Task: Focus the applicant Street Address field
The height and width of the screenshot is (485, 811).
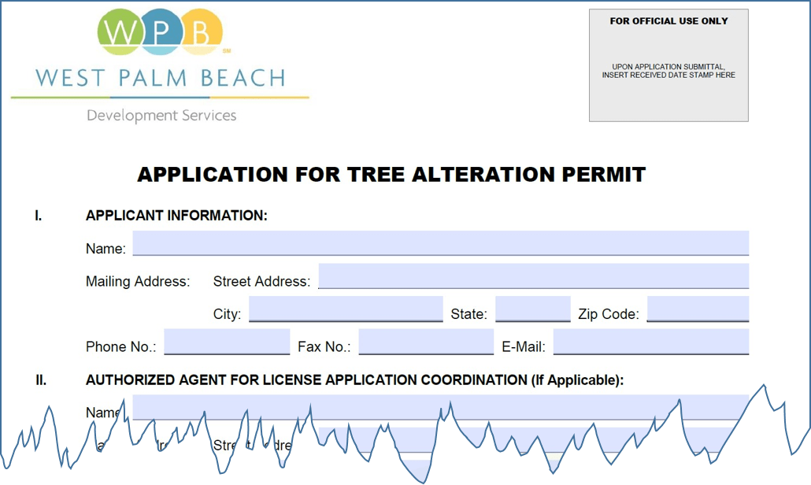Action: coord(533,276)
